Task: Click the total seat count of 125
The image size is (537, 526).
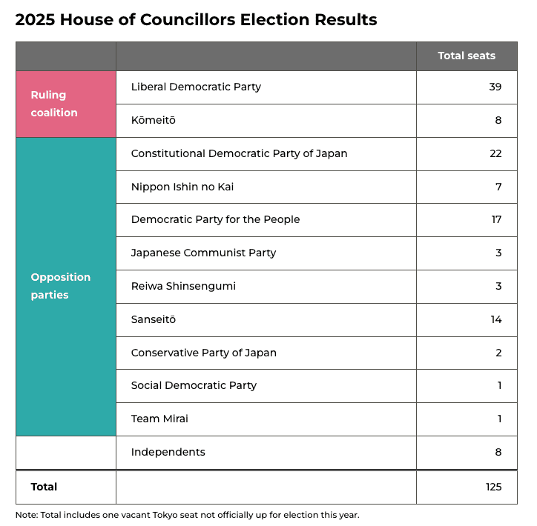Action: click(x=492, y=487)
